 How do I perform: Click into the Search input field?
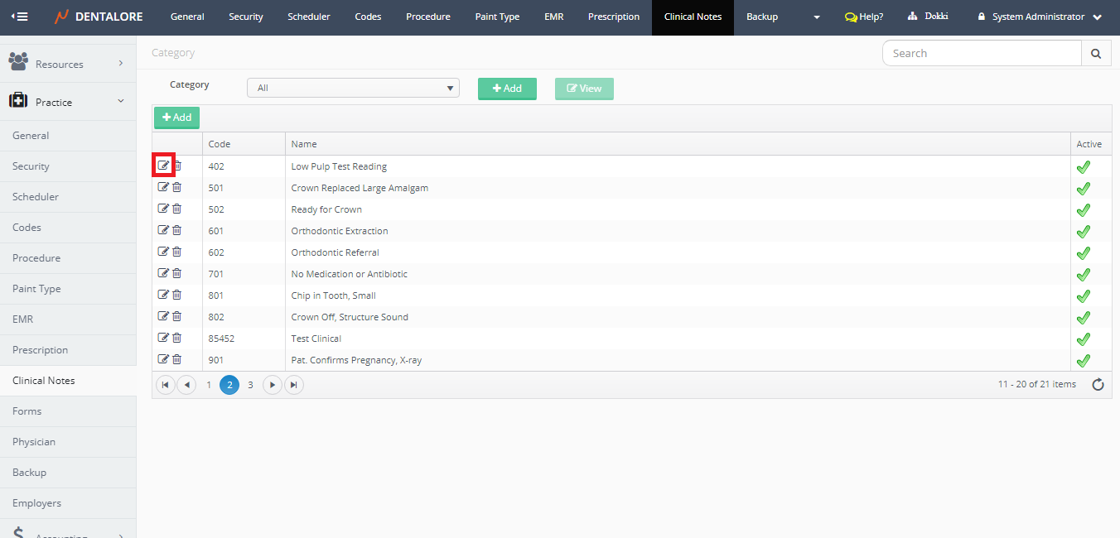[x=982, y=54]
